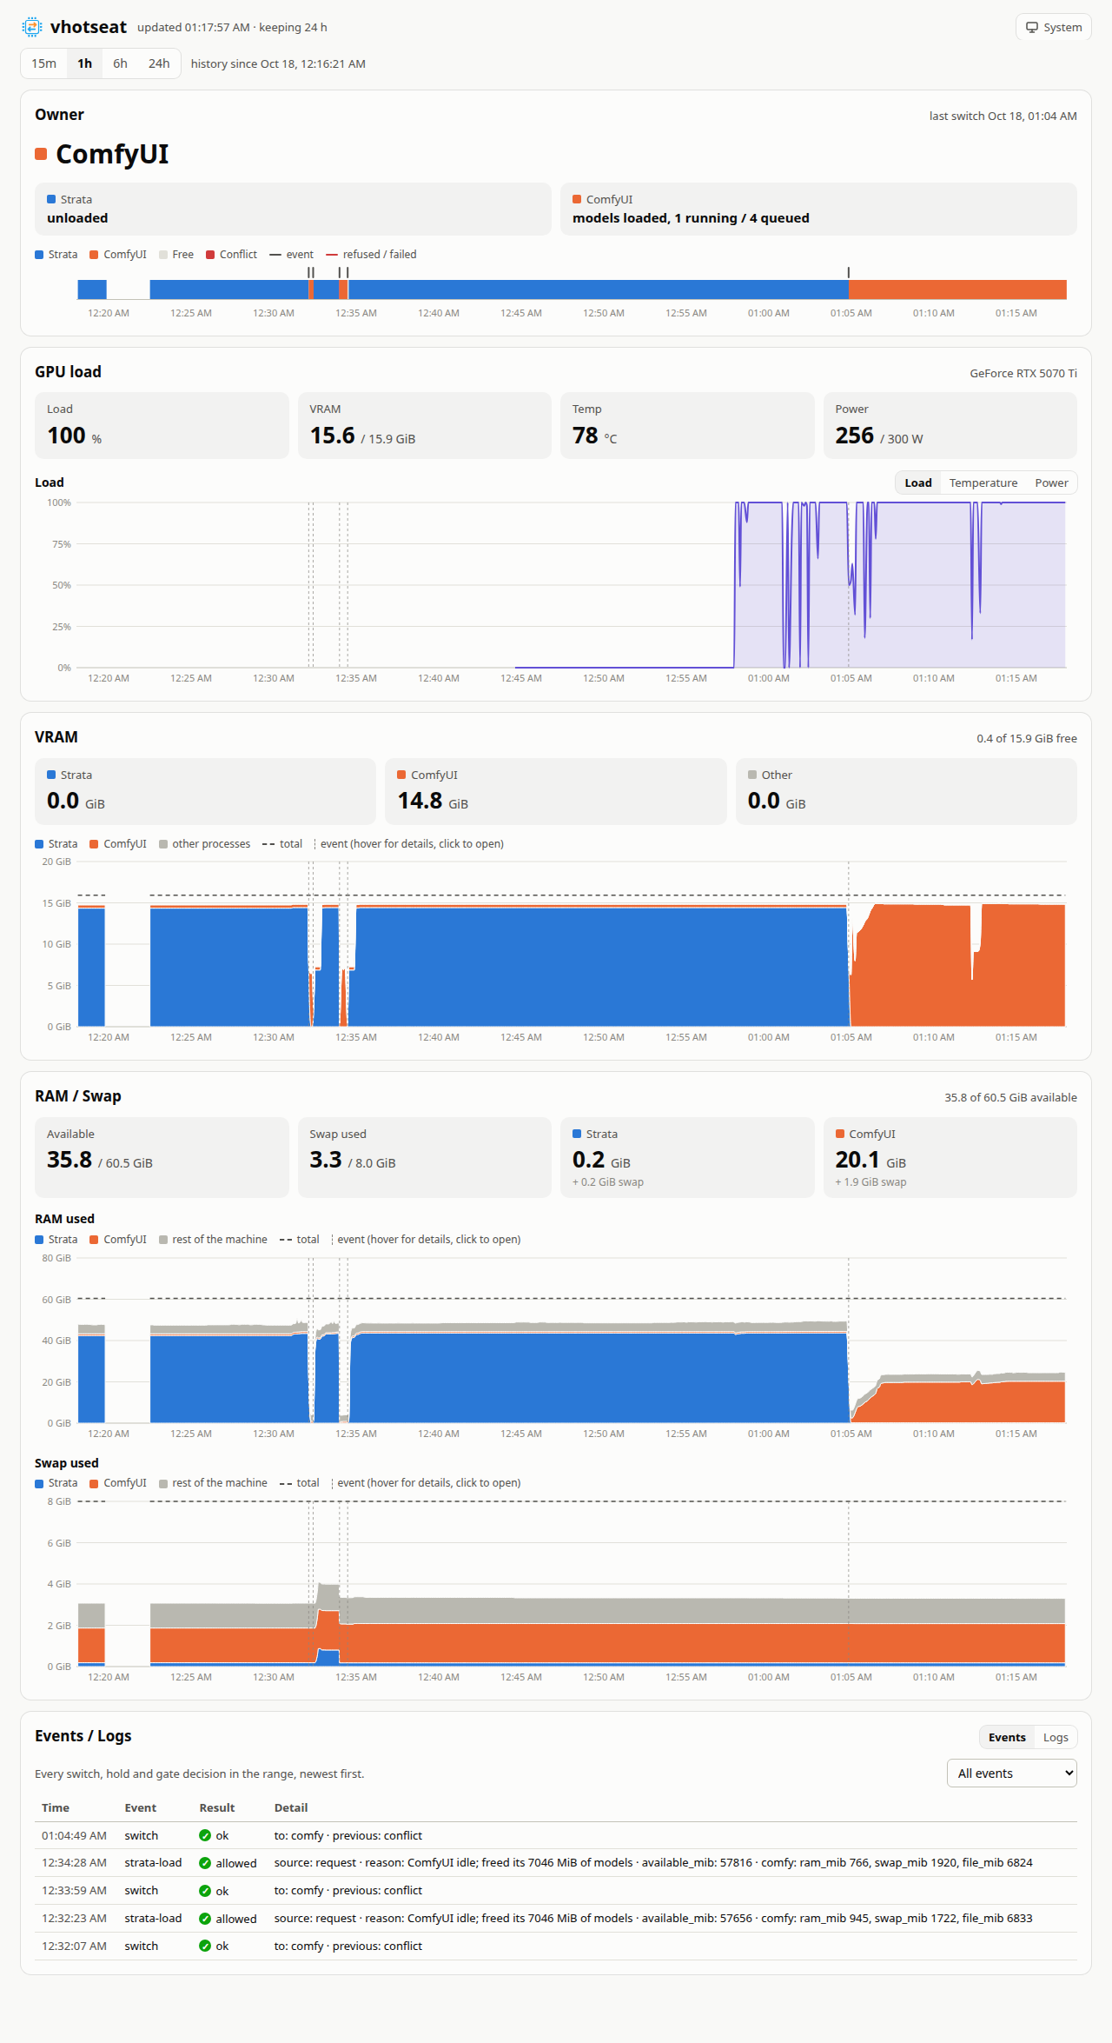Screen dimensions: 1112x2043
Task: Click the monitor icon in the System button
Action: tap(1032, 27)
